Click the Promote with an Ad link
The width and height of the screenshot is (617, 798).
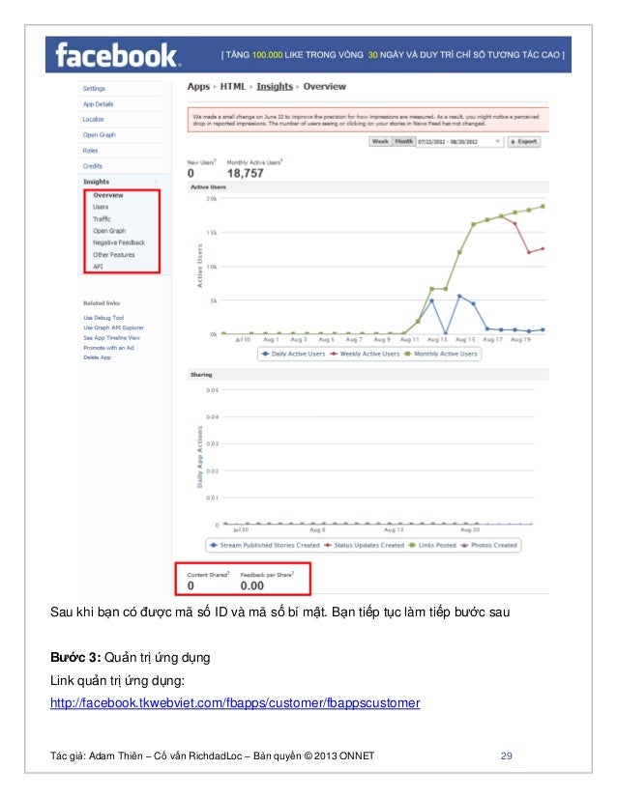[108, 348]
